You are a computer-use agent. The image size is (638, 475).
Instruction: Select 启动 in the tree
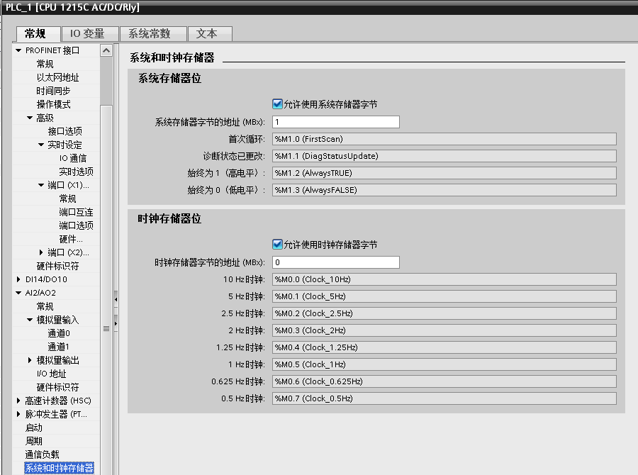[34, 428]
